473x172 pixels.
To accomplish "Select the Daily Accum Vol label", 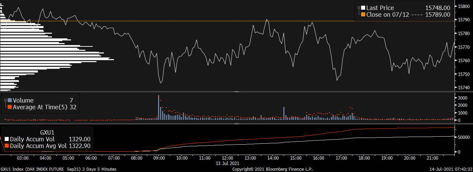I will pos(32,139).
